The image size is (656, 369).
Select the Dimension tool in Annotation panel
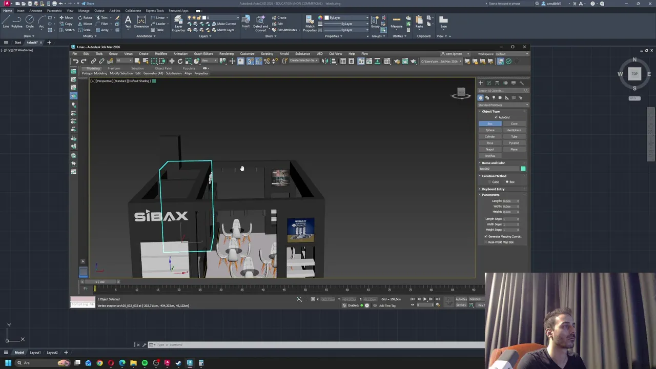click(141, 22)
